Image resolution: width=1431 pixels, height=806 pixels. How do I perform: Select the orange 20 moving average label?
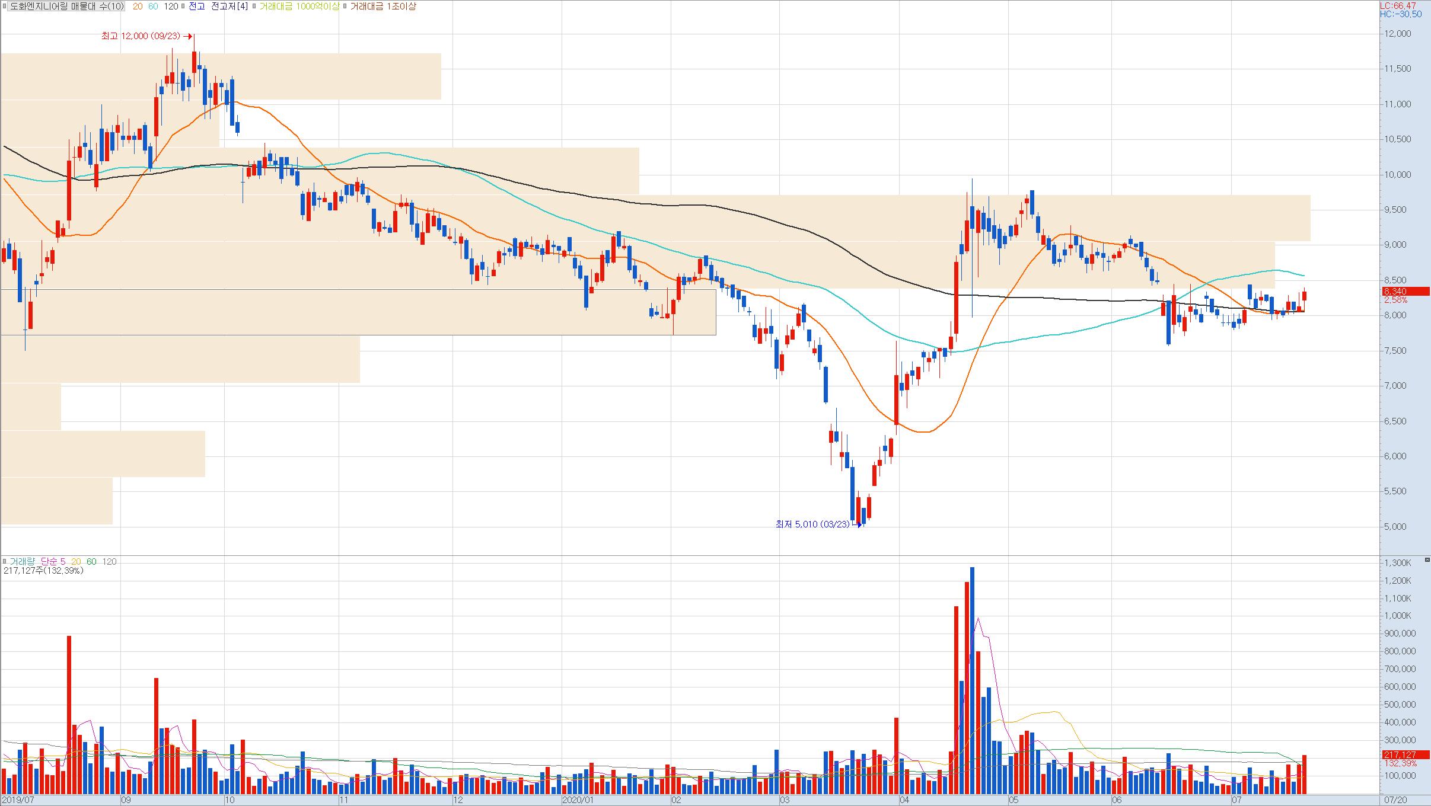137,7
